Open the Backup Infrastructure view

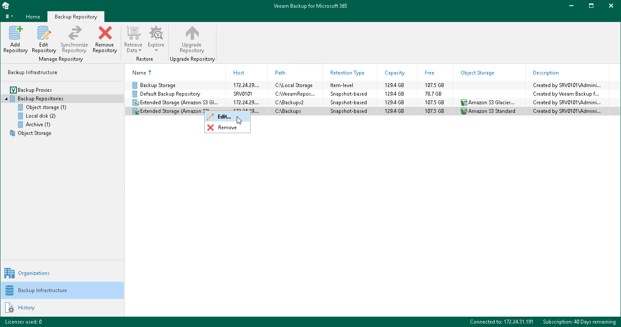coord(62,290)
